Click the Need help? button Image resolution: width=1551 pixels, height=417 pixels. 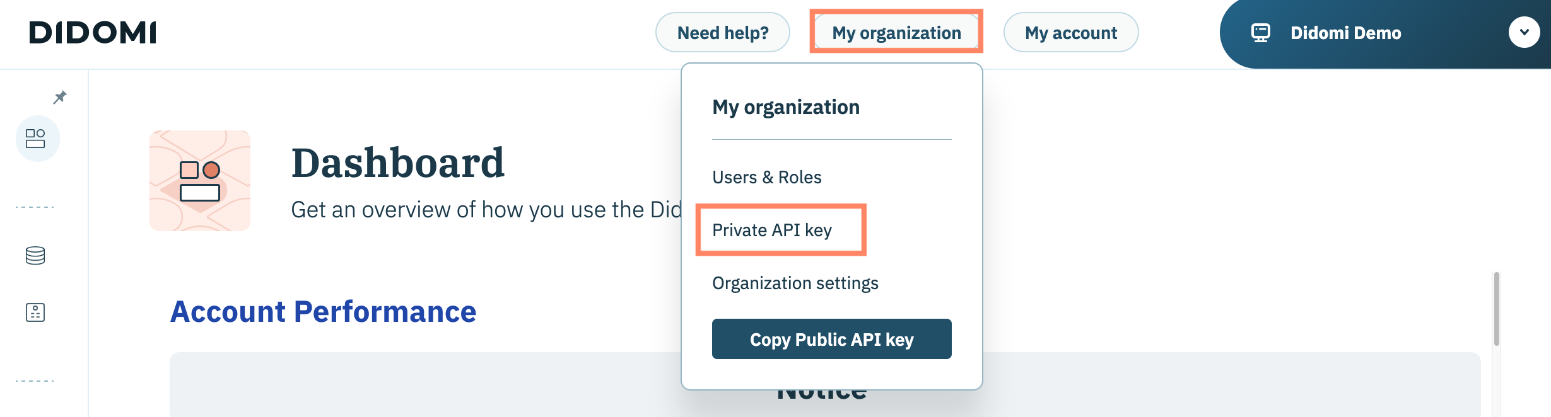click(x=723, y=33)
